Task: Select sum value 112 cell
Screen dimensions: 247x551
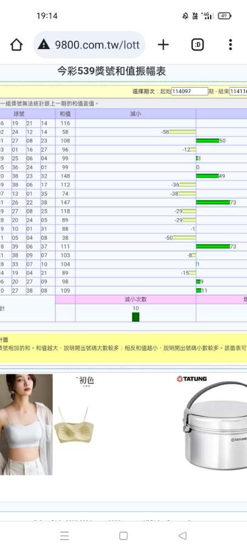Action: tap(65, 185)
